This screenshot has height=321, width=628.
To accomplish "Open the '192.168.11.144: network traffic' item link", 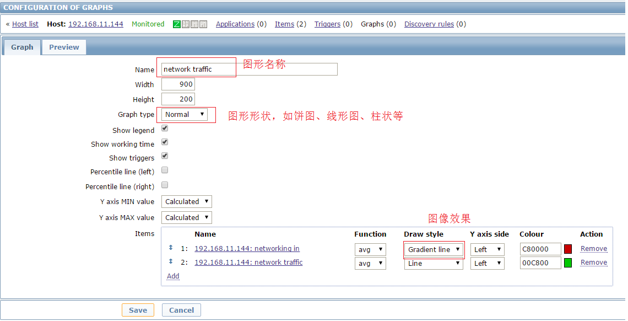I will (x=248, y=262).
